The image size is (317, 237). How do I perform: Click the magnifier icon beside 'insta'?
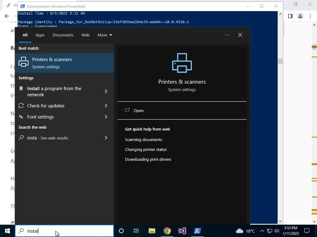pyautogui.click(x=21, y=138)
